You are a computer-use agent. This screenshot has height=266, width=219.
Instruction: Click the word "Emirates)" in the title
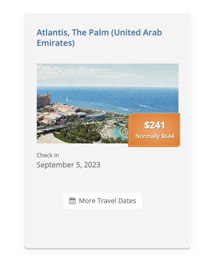tap(55, 43)
